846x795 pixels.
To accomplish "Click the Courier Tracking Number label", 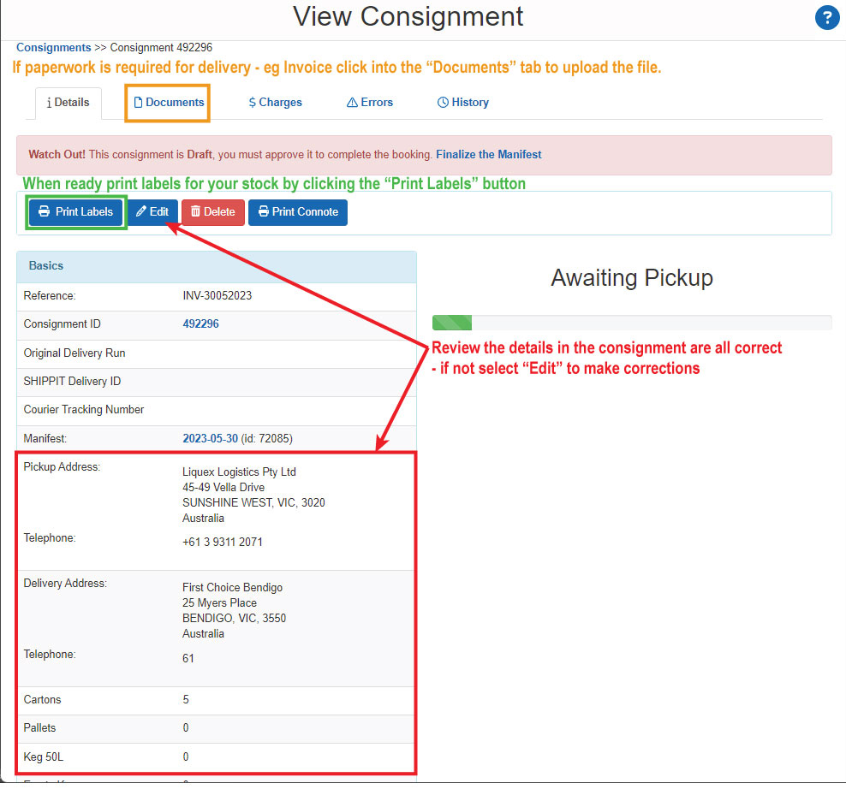I will 84,410.
